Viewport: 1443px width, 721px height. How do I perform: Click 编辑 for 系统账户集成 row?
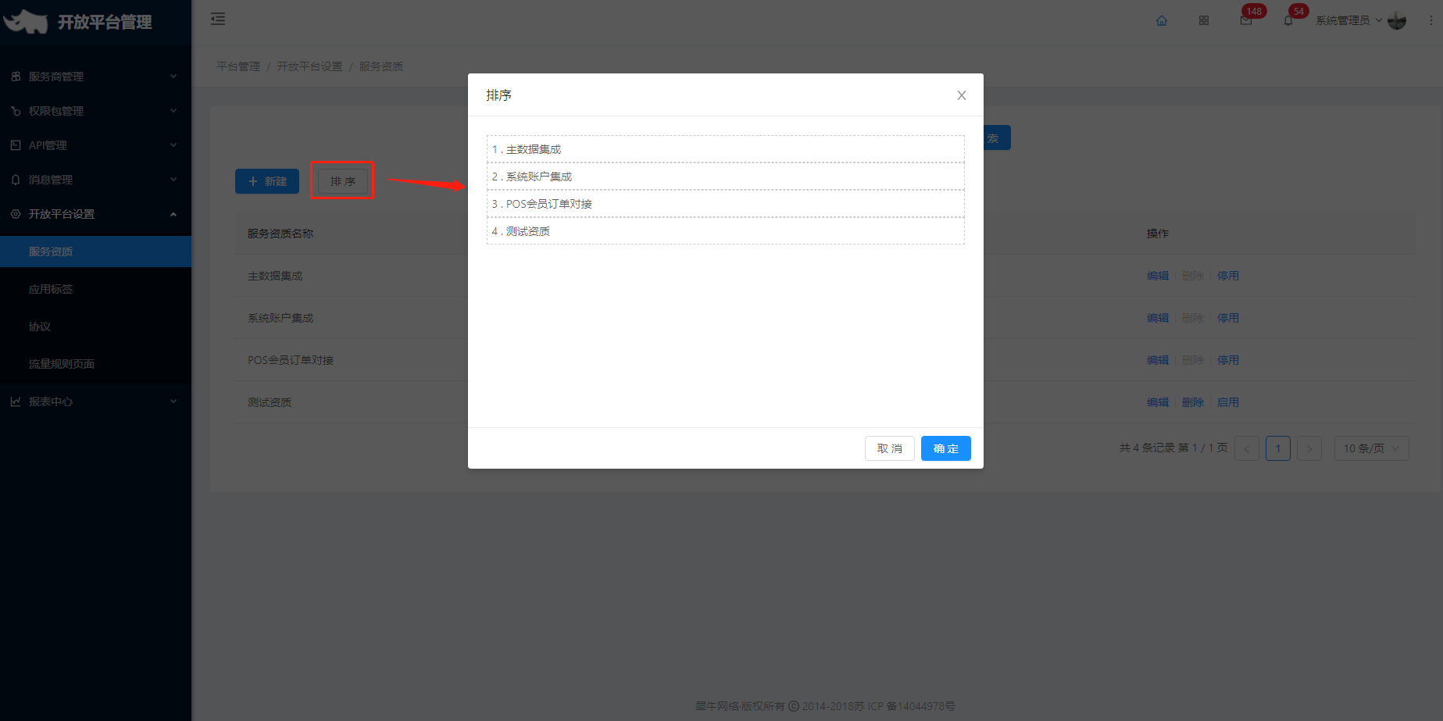[x=1158, y=318]
